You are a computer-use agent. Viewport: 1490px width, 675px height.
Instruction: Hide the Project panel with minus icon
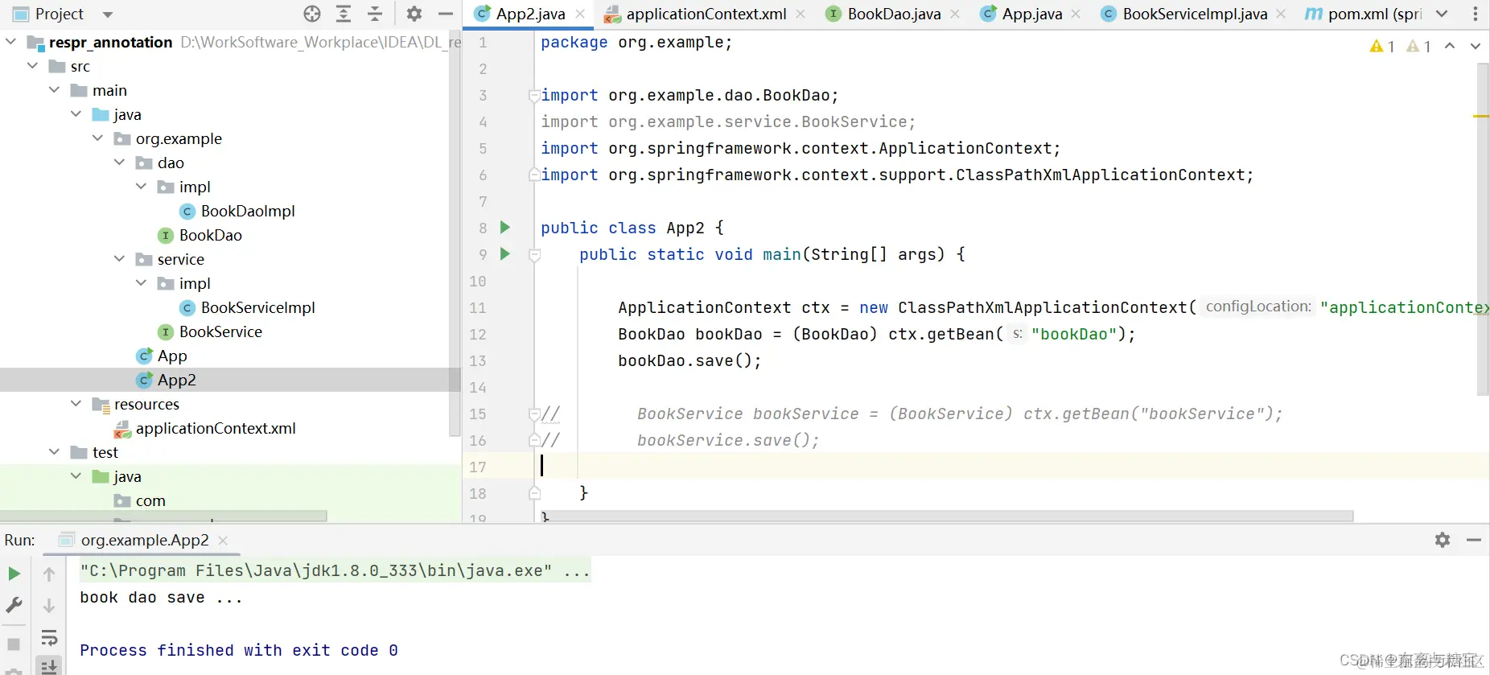445,14
